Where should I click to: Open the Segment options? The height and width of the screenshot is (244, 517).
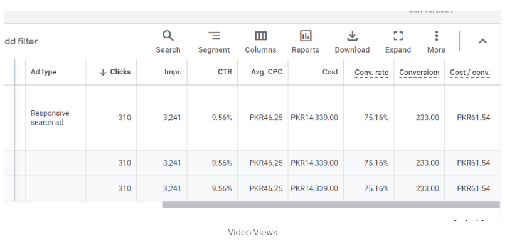(x=214, y=42)
